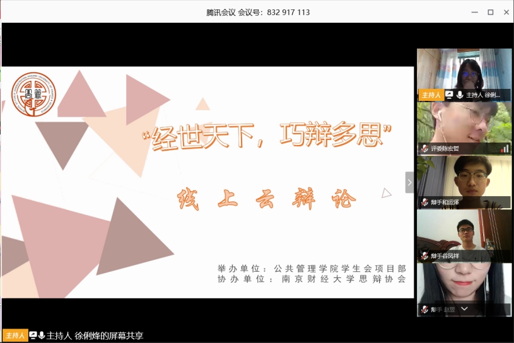Click the 公管 logo on the shared slide
The height and width of the screenshot is (343, 514).
click(33, 95)
